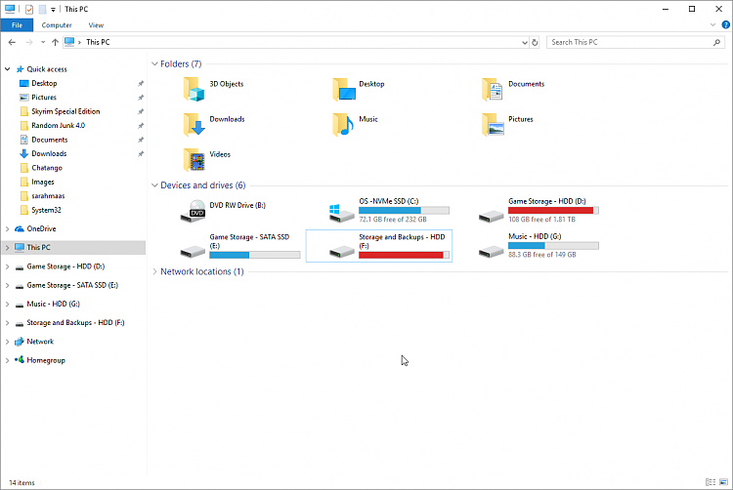Open Explorer Help question mark icon
Image resolution: width=733 pixels, height=490 pixels.
pyautogui.click(x=726, y=24)
